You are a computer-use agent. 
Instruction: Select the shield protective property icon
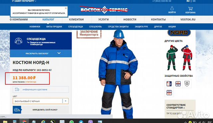point(187,83)
